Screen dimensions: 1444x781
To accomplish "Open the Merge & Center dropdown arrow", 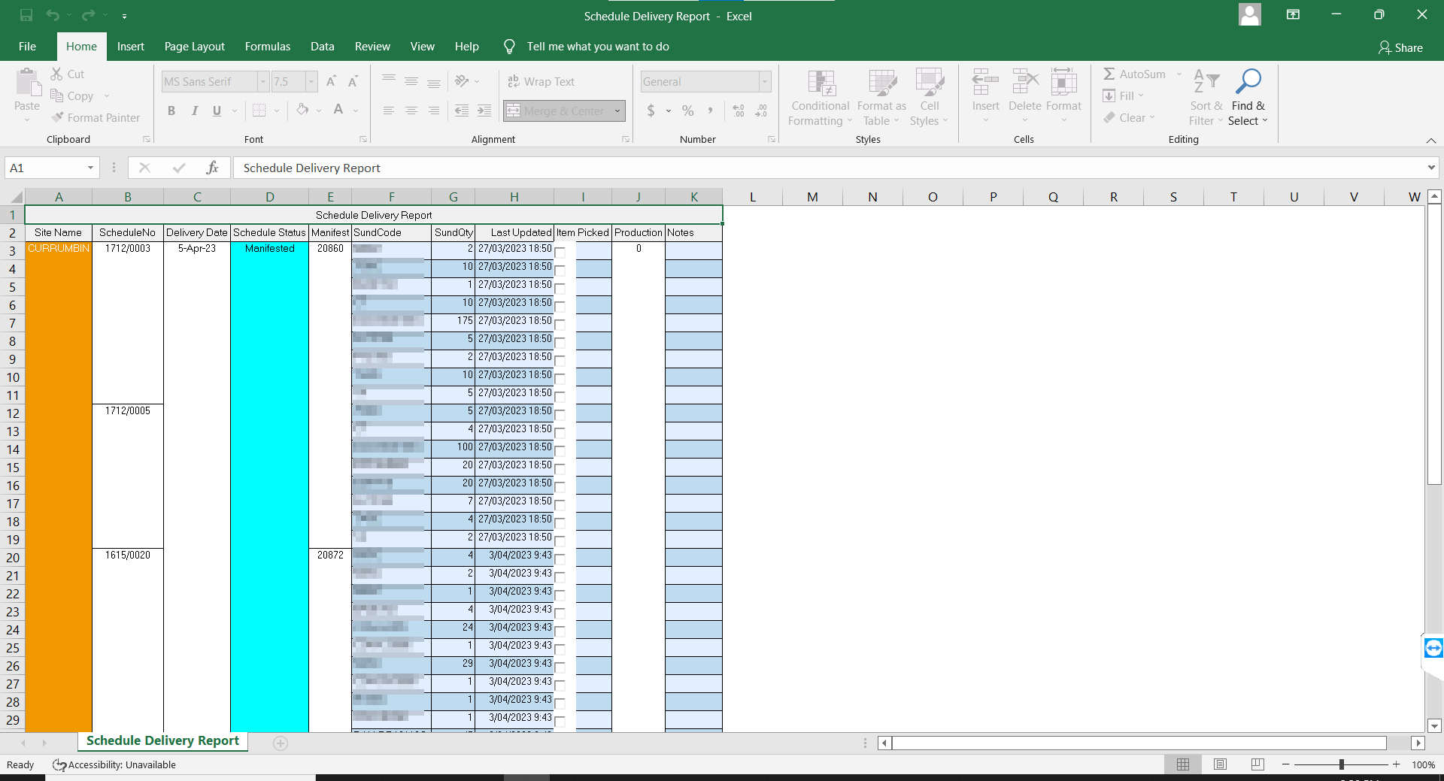I will [617, 110].
